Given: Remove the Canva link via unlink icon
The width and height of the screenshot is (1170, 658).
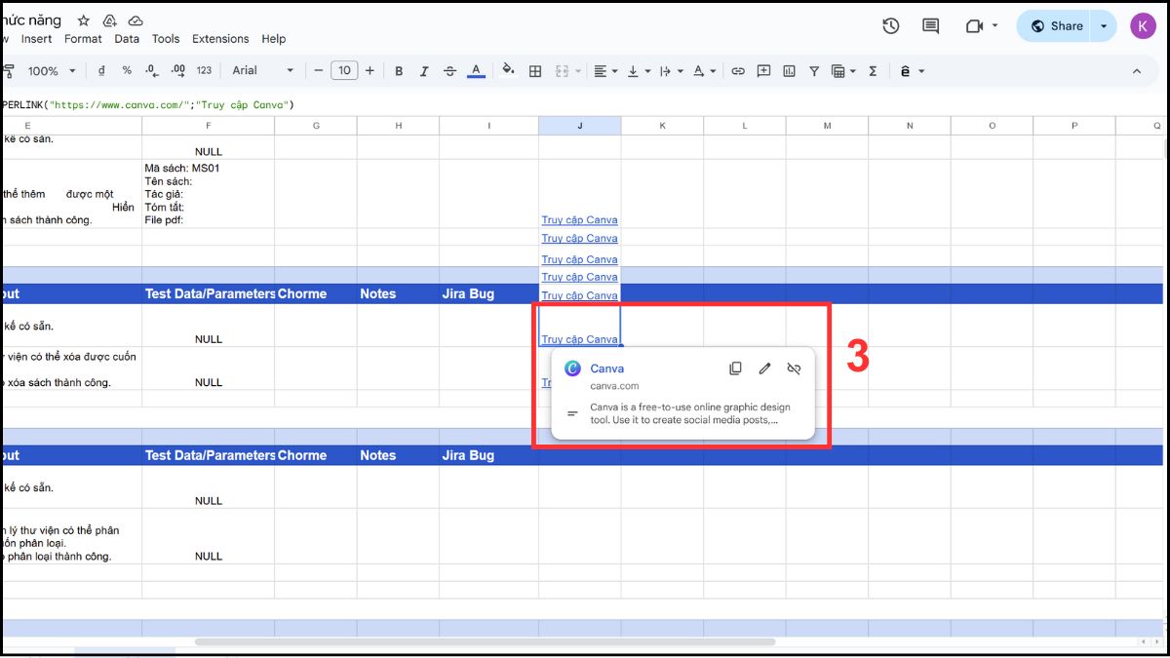Looking at the screenshot, I should pos(794,368).
